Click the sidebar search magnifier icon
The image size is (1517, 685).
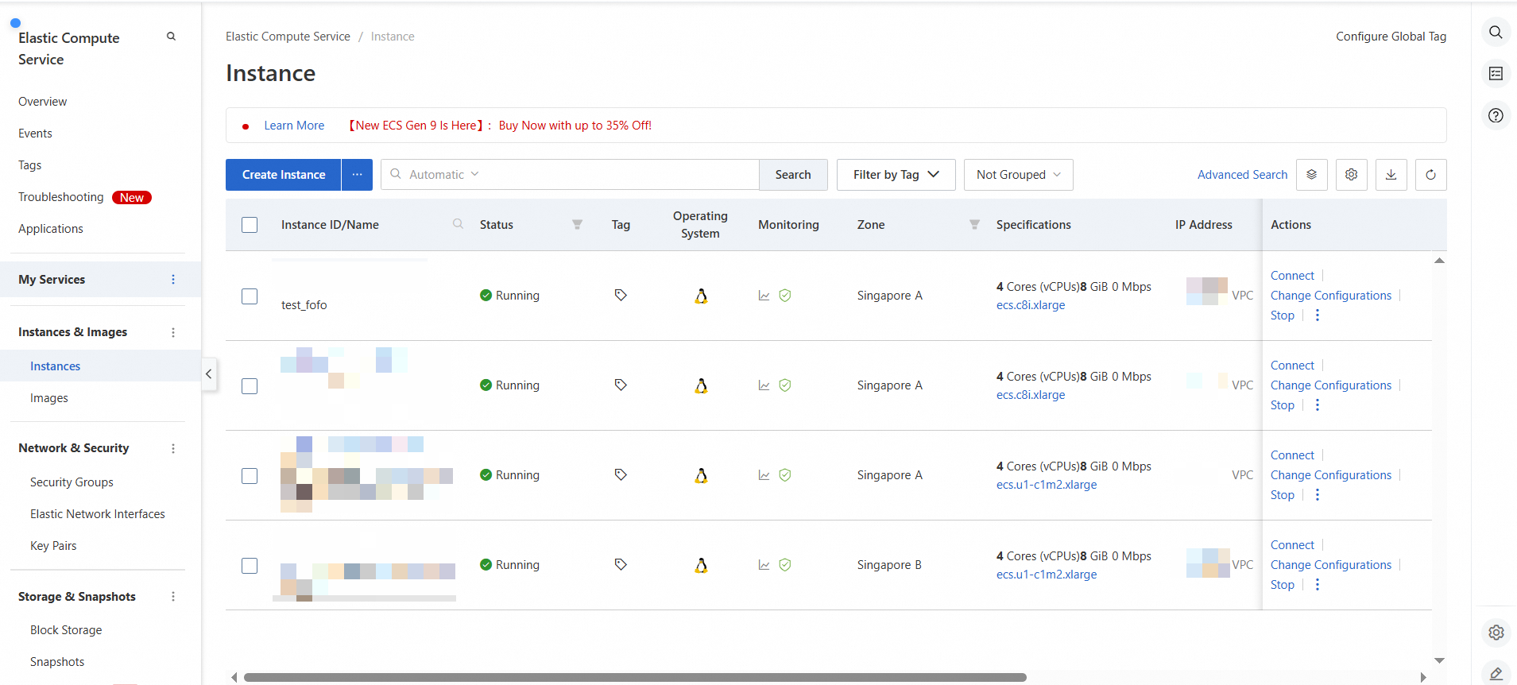(x=171, y=37)
